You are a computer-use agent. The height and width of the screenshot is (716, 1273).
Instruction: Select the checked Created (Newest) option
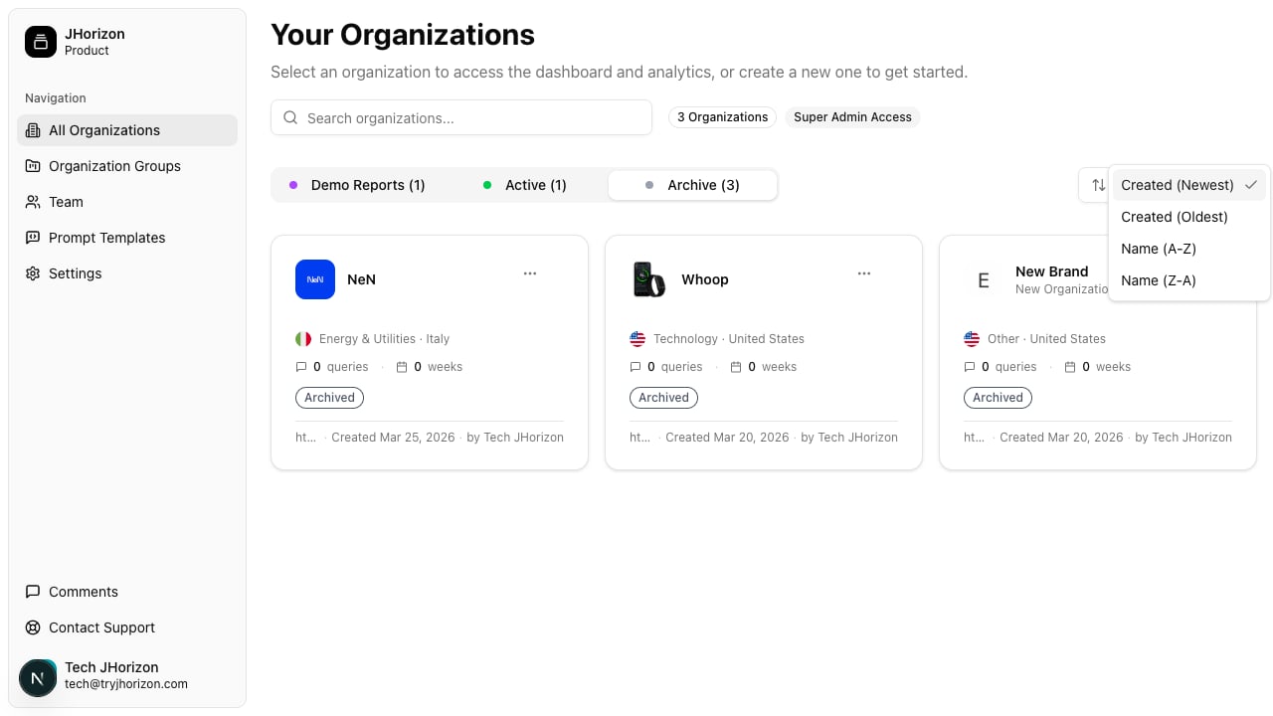[1188, 185]
